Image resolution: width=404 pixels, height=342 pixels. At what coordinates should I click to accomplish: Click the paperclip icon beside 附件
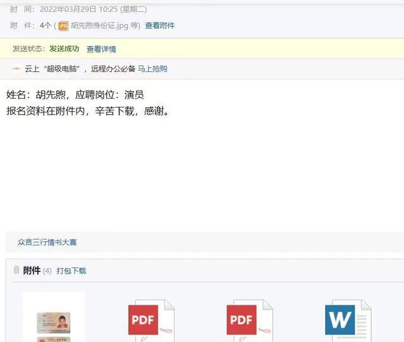pyautogui.click(x=16, y=270)
